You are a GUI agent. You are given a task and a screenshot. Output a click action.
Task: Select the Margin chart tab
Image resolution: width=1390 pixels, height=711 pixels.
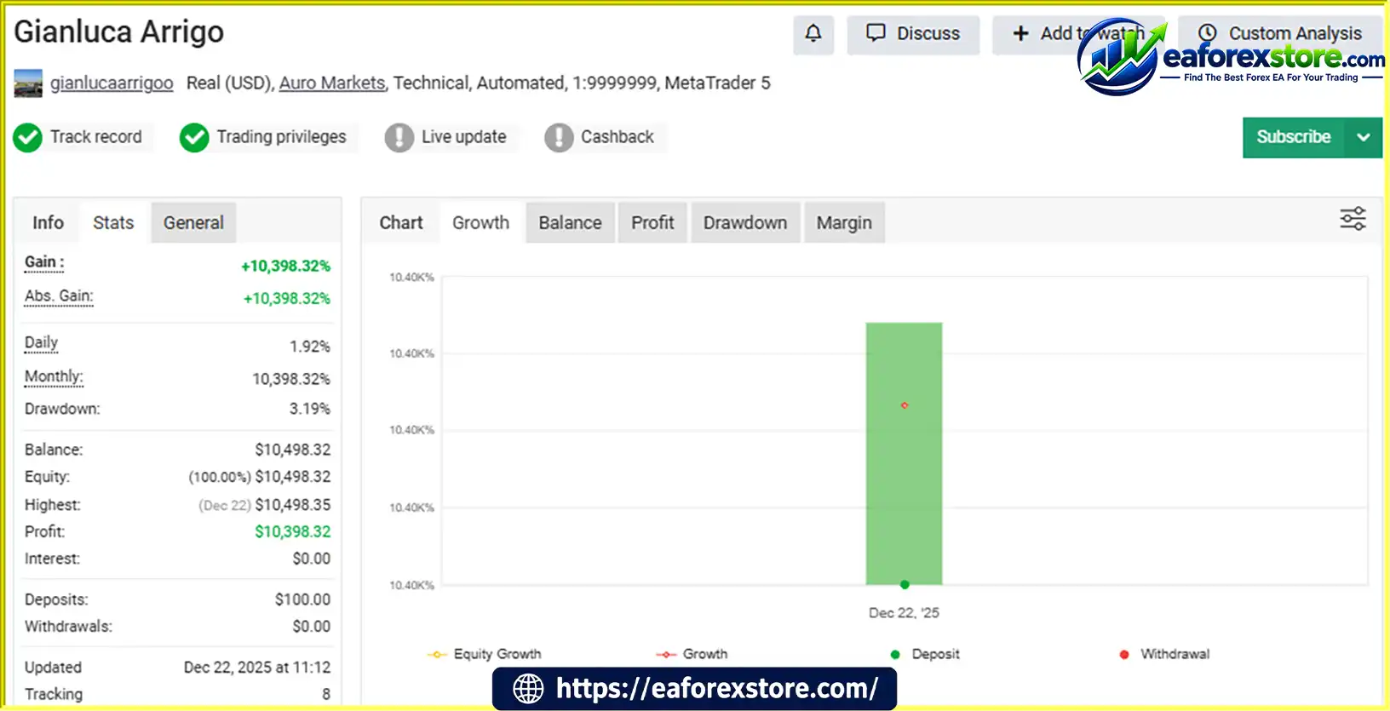pos(844,222)
